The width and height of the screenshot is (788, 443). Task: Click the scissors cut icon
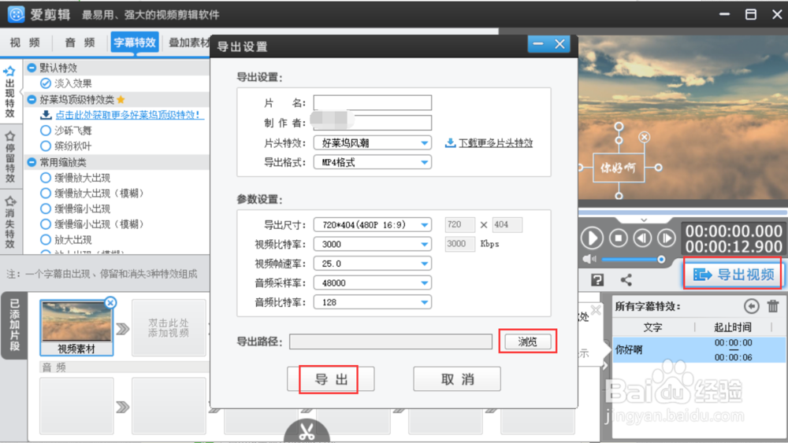(x=307, y=431)
